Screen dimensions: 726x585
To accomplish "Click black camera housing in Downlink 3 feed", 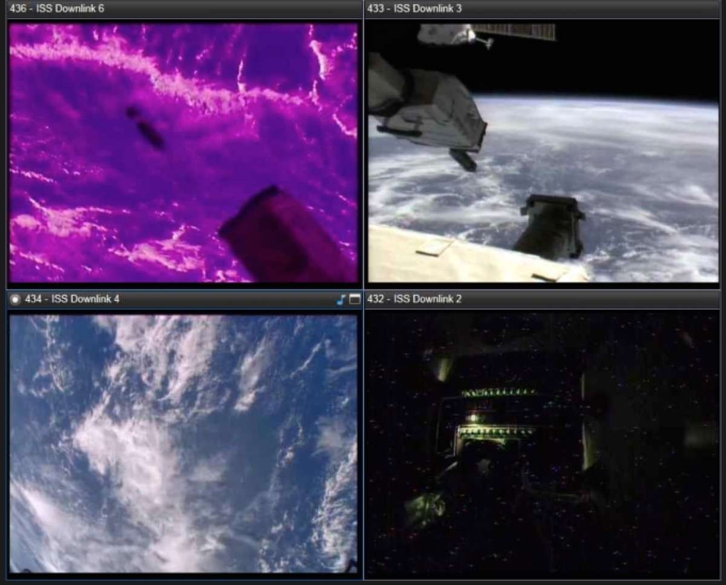I will 552,226.
